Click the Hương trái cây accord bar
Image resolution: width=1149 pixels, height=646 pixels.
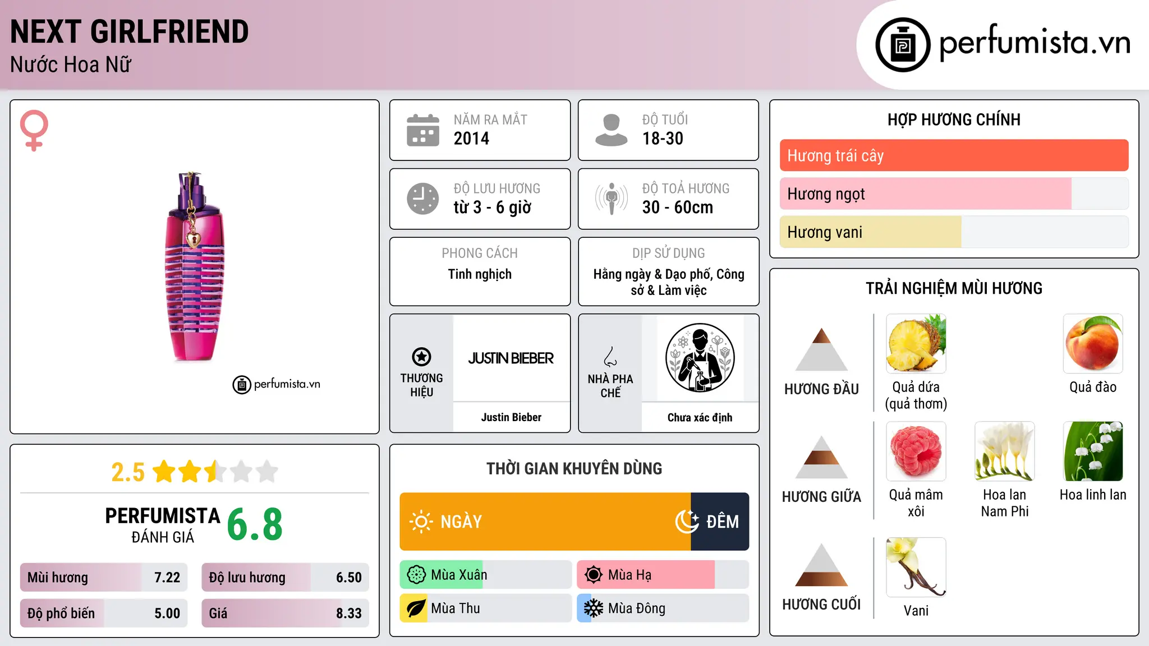[x=954, y=155]
